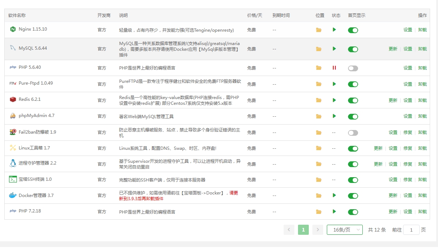The width and height of the screenshot is (438, 251).
Task: Open the folder icon for Docker管理器 3.7
Action: pos(319,196)
